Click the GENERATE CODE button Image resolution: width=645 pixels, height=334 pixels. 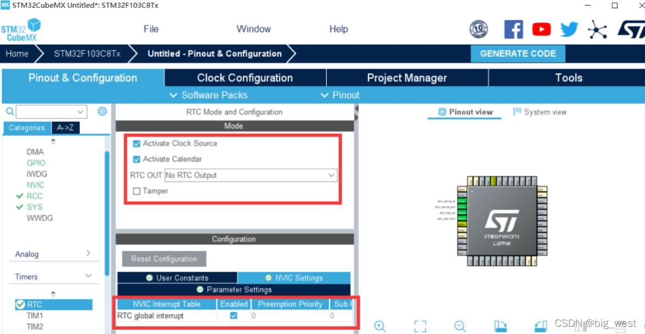click(518, 54)
